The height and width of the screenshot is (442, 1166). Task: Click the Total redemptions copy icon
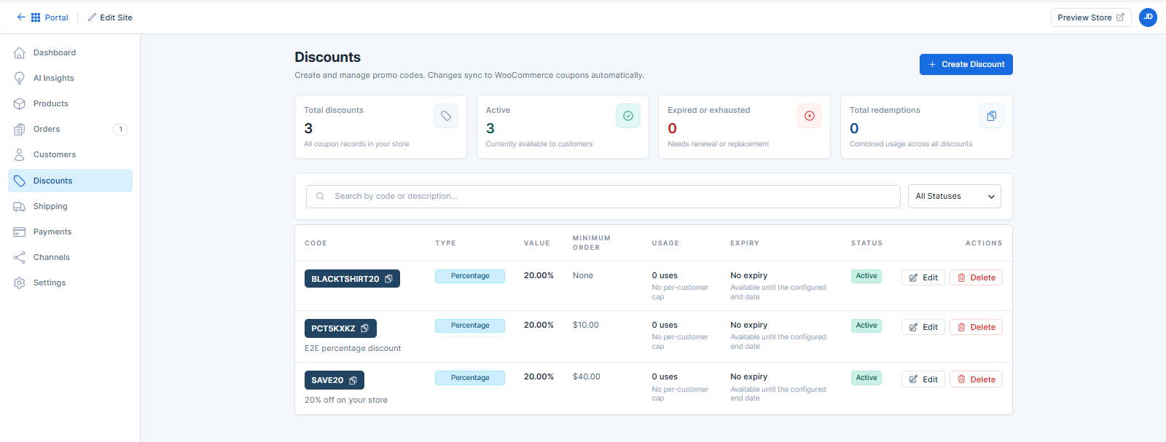coord(992,116)
